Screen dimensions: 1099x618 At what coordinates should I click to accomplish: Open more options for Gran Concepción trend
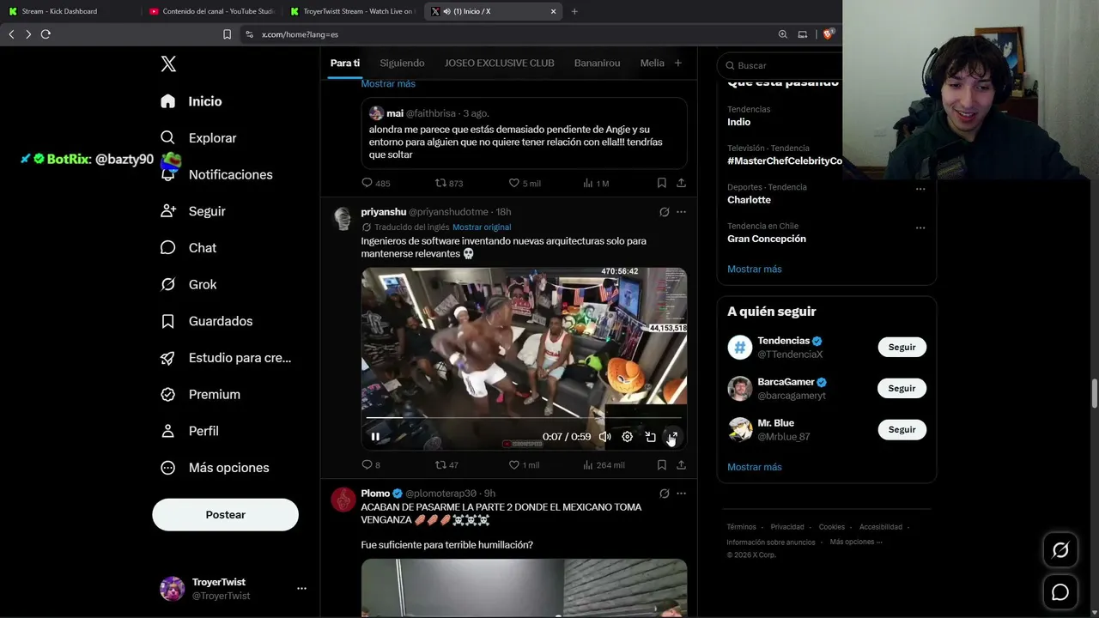click(920, 228)
